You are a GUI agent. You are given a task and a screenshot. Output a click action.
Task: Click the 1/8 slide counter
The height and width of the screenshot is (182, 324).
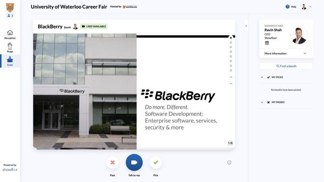(x=230, y=143)
